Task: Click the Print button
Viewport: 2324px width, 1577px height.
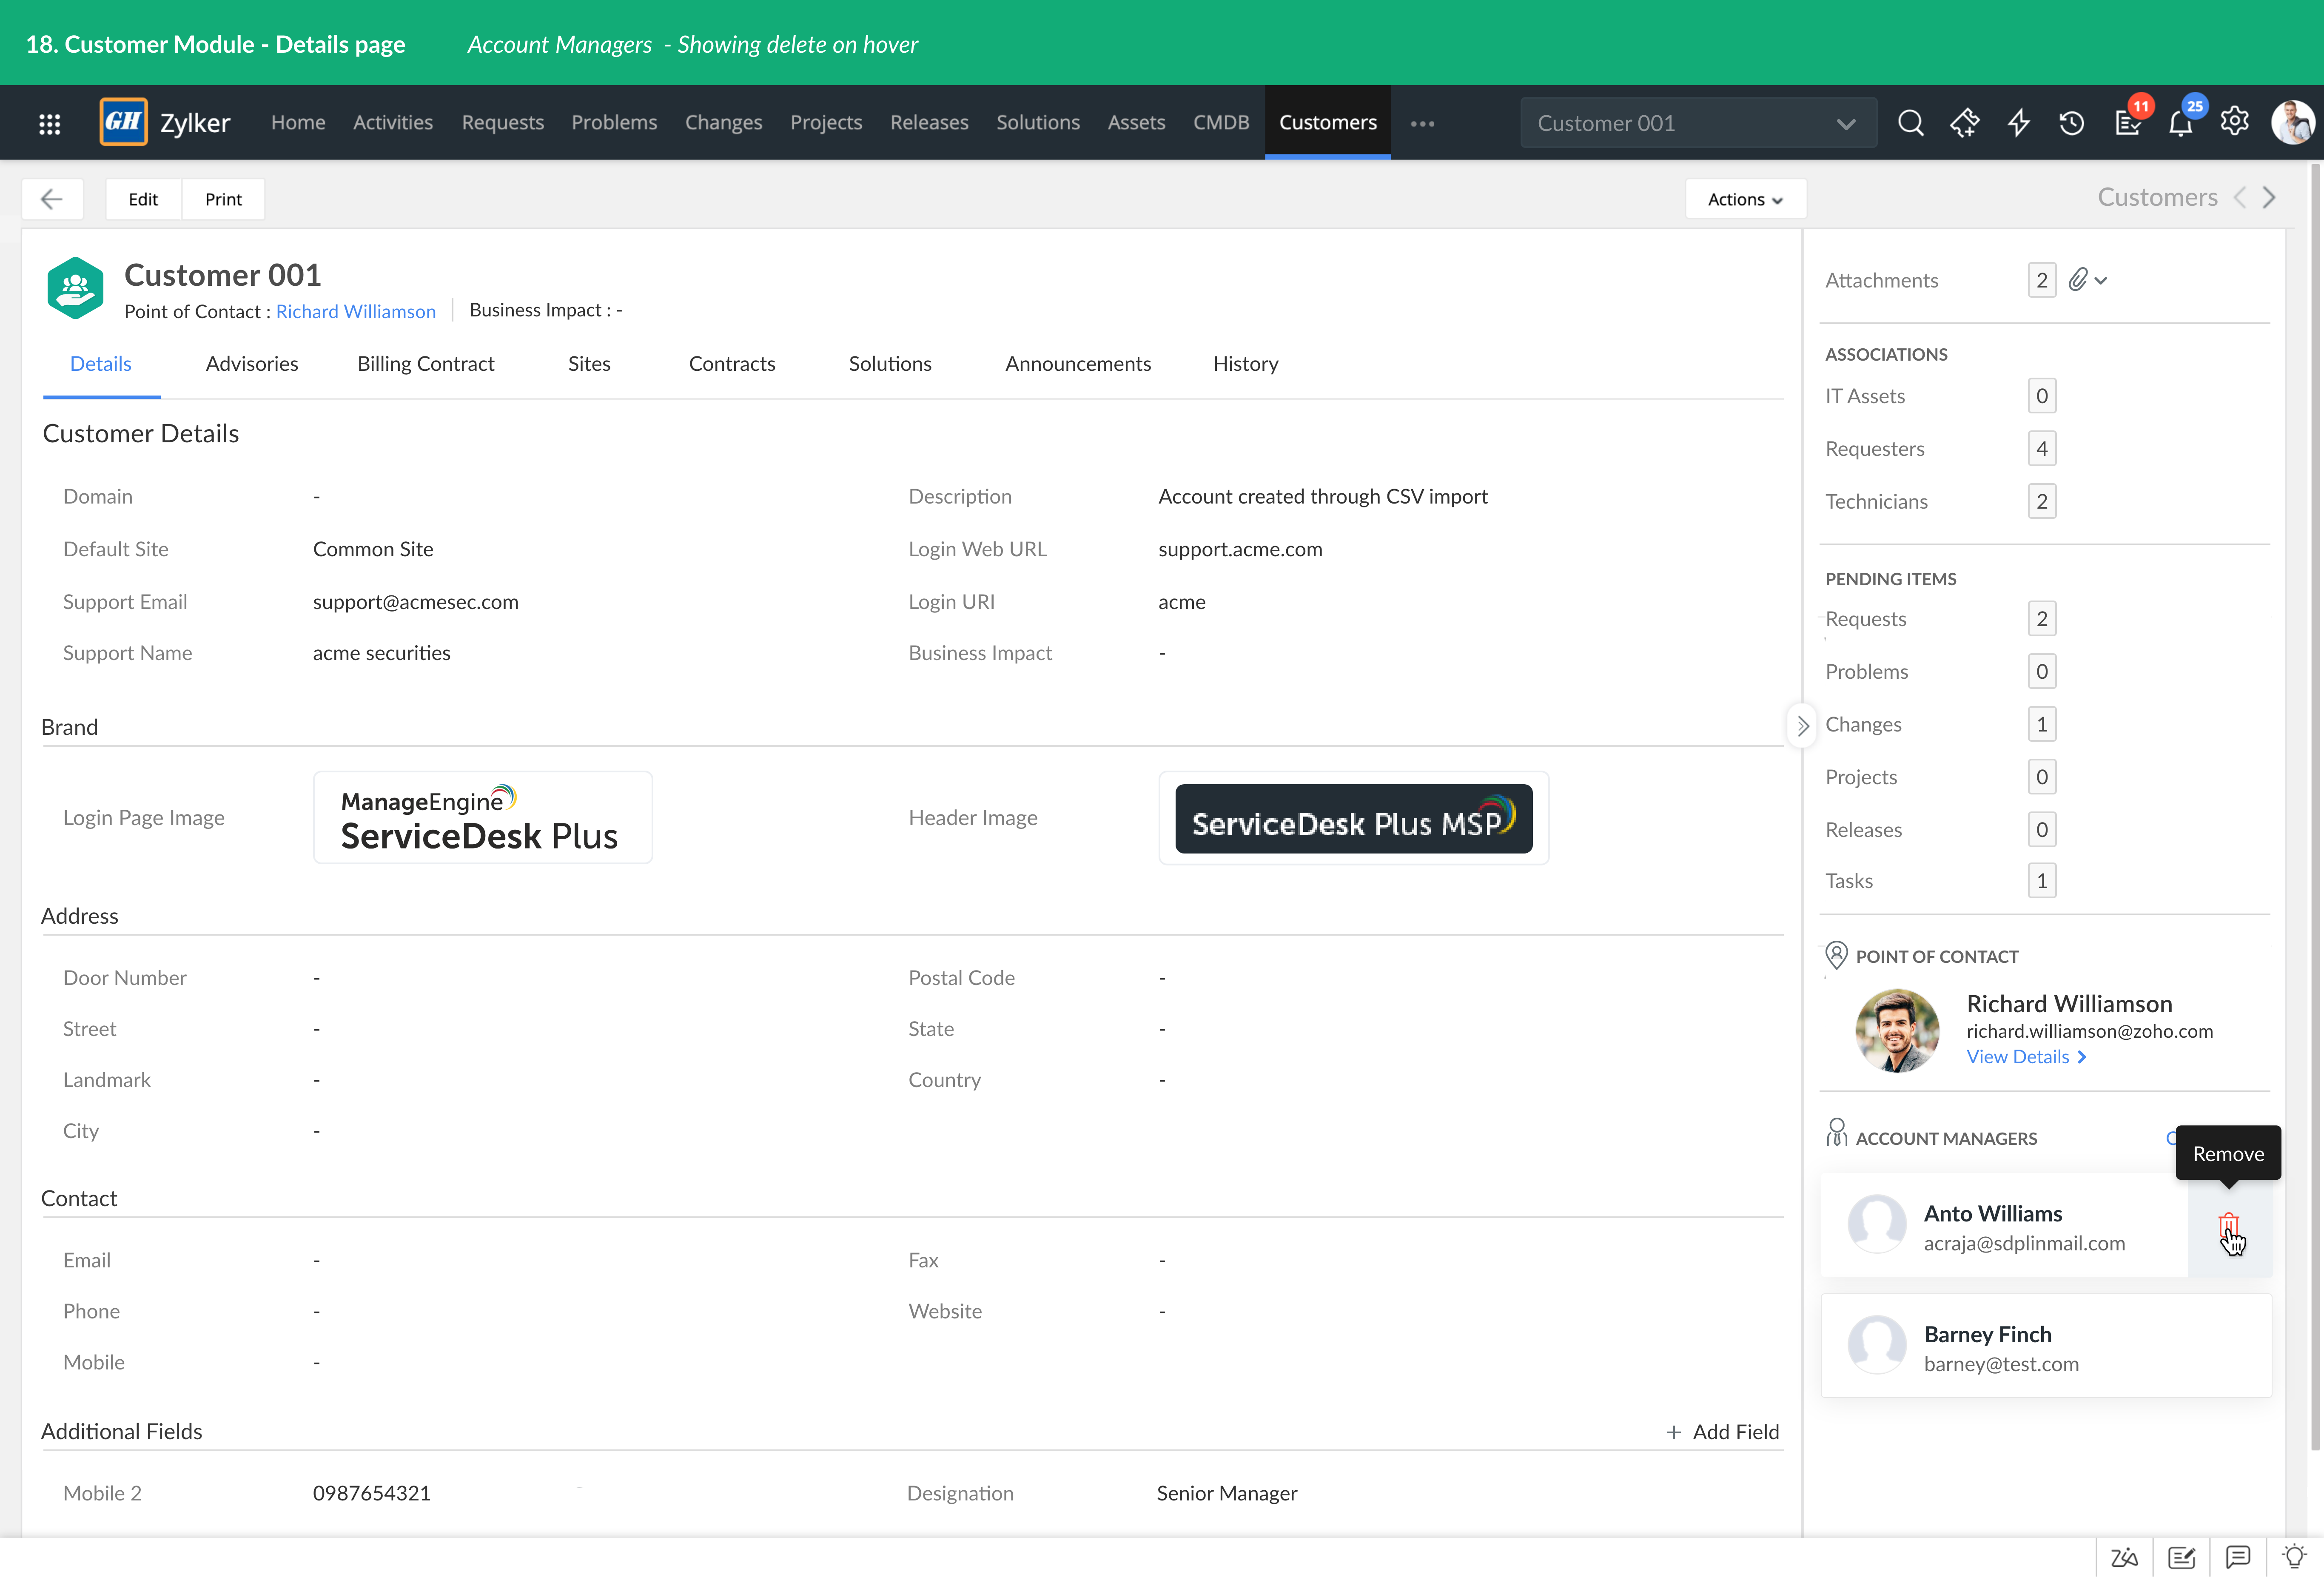Action: click(x=223, y=199)
